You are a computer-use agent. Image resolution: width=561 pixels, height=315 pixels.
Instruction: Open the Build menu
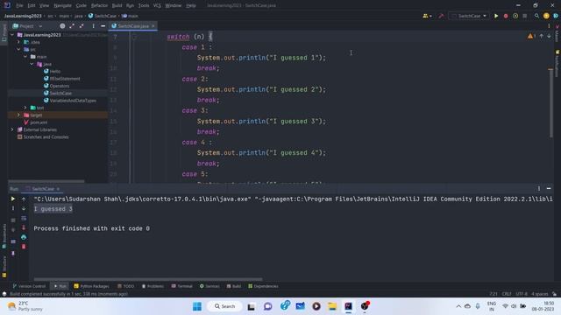tap(117, 5)
